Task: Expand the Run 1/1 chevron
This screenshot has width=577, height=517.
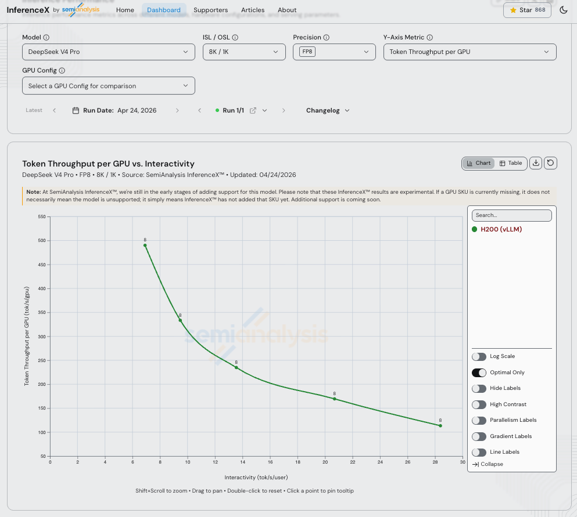Action: (x=264, y=111)
